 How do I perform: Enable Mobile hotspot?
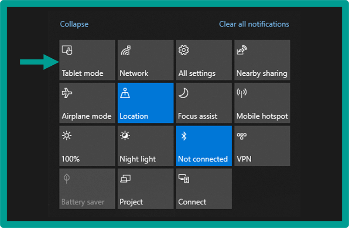(x=262, y=103)
